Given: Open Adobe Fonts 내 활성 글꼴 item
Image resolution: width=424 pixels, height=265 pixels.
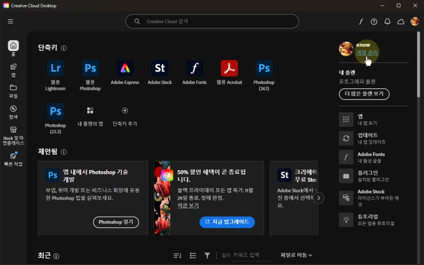Looking at the screenshot, I should [374, 157].
